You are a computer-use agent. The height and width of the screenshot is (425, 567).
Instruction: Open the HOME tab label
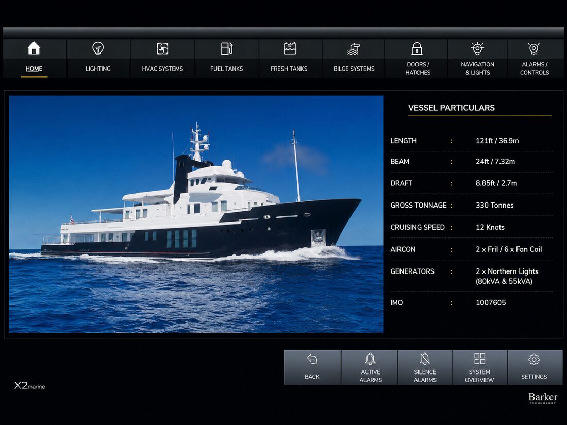pos(34,69)
